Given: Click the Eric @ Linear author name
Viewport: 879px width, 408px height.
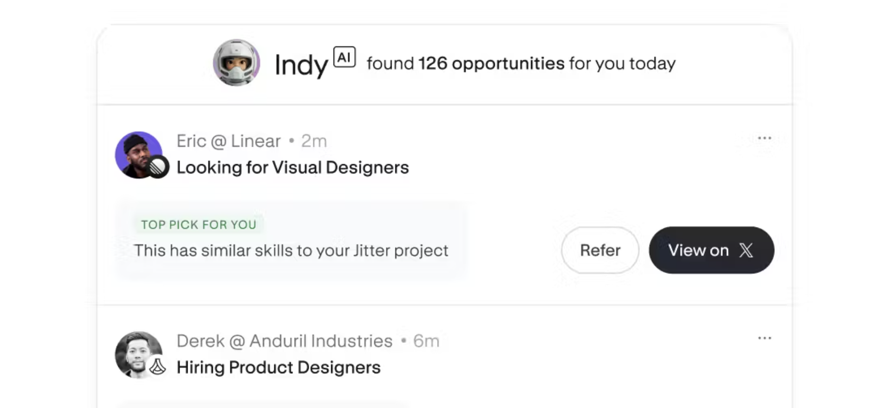Looking at the screenshot, I should (228, 141).
